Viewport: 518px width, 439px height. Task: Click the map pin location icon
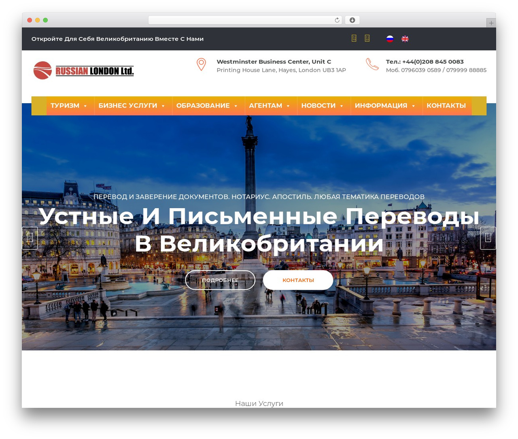[201, 64]
